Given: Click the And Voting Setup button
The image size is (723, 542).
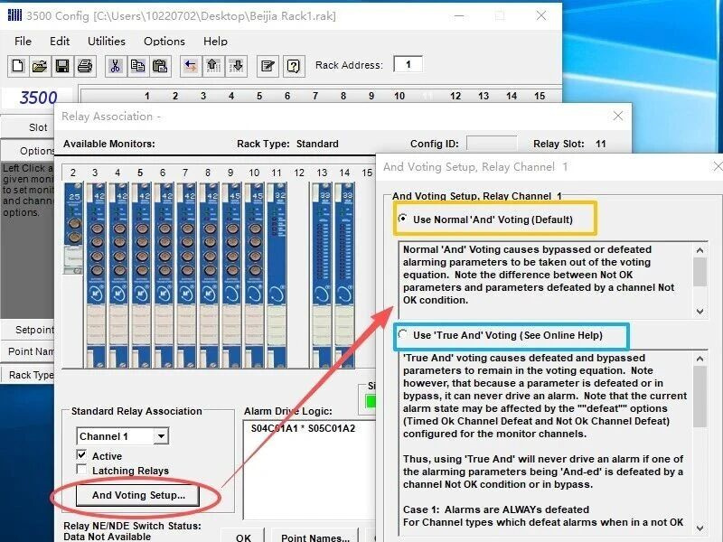Looking at the screenshot, I should point(138,495).
